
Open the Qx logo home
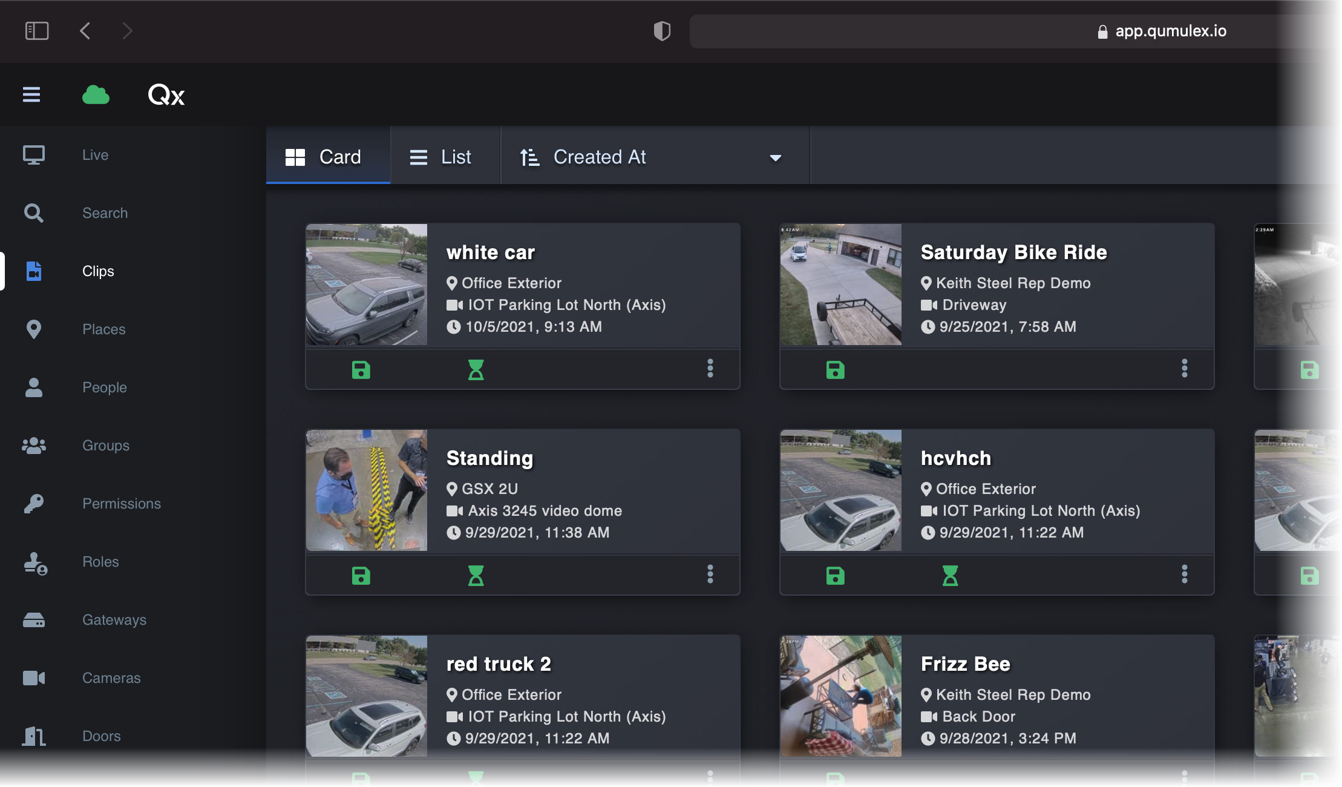click(166, 95)
